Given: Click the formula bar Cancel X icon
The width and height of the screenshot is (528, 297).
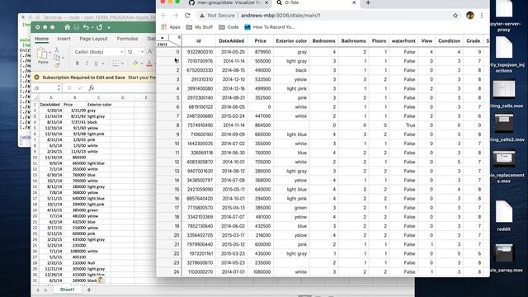Looking at the screenshot, I should click(x=69, y=88).
